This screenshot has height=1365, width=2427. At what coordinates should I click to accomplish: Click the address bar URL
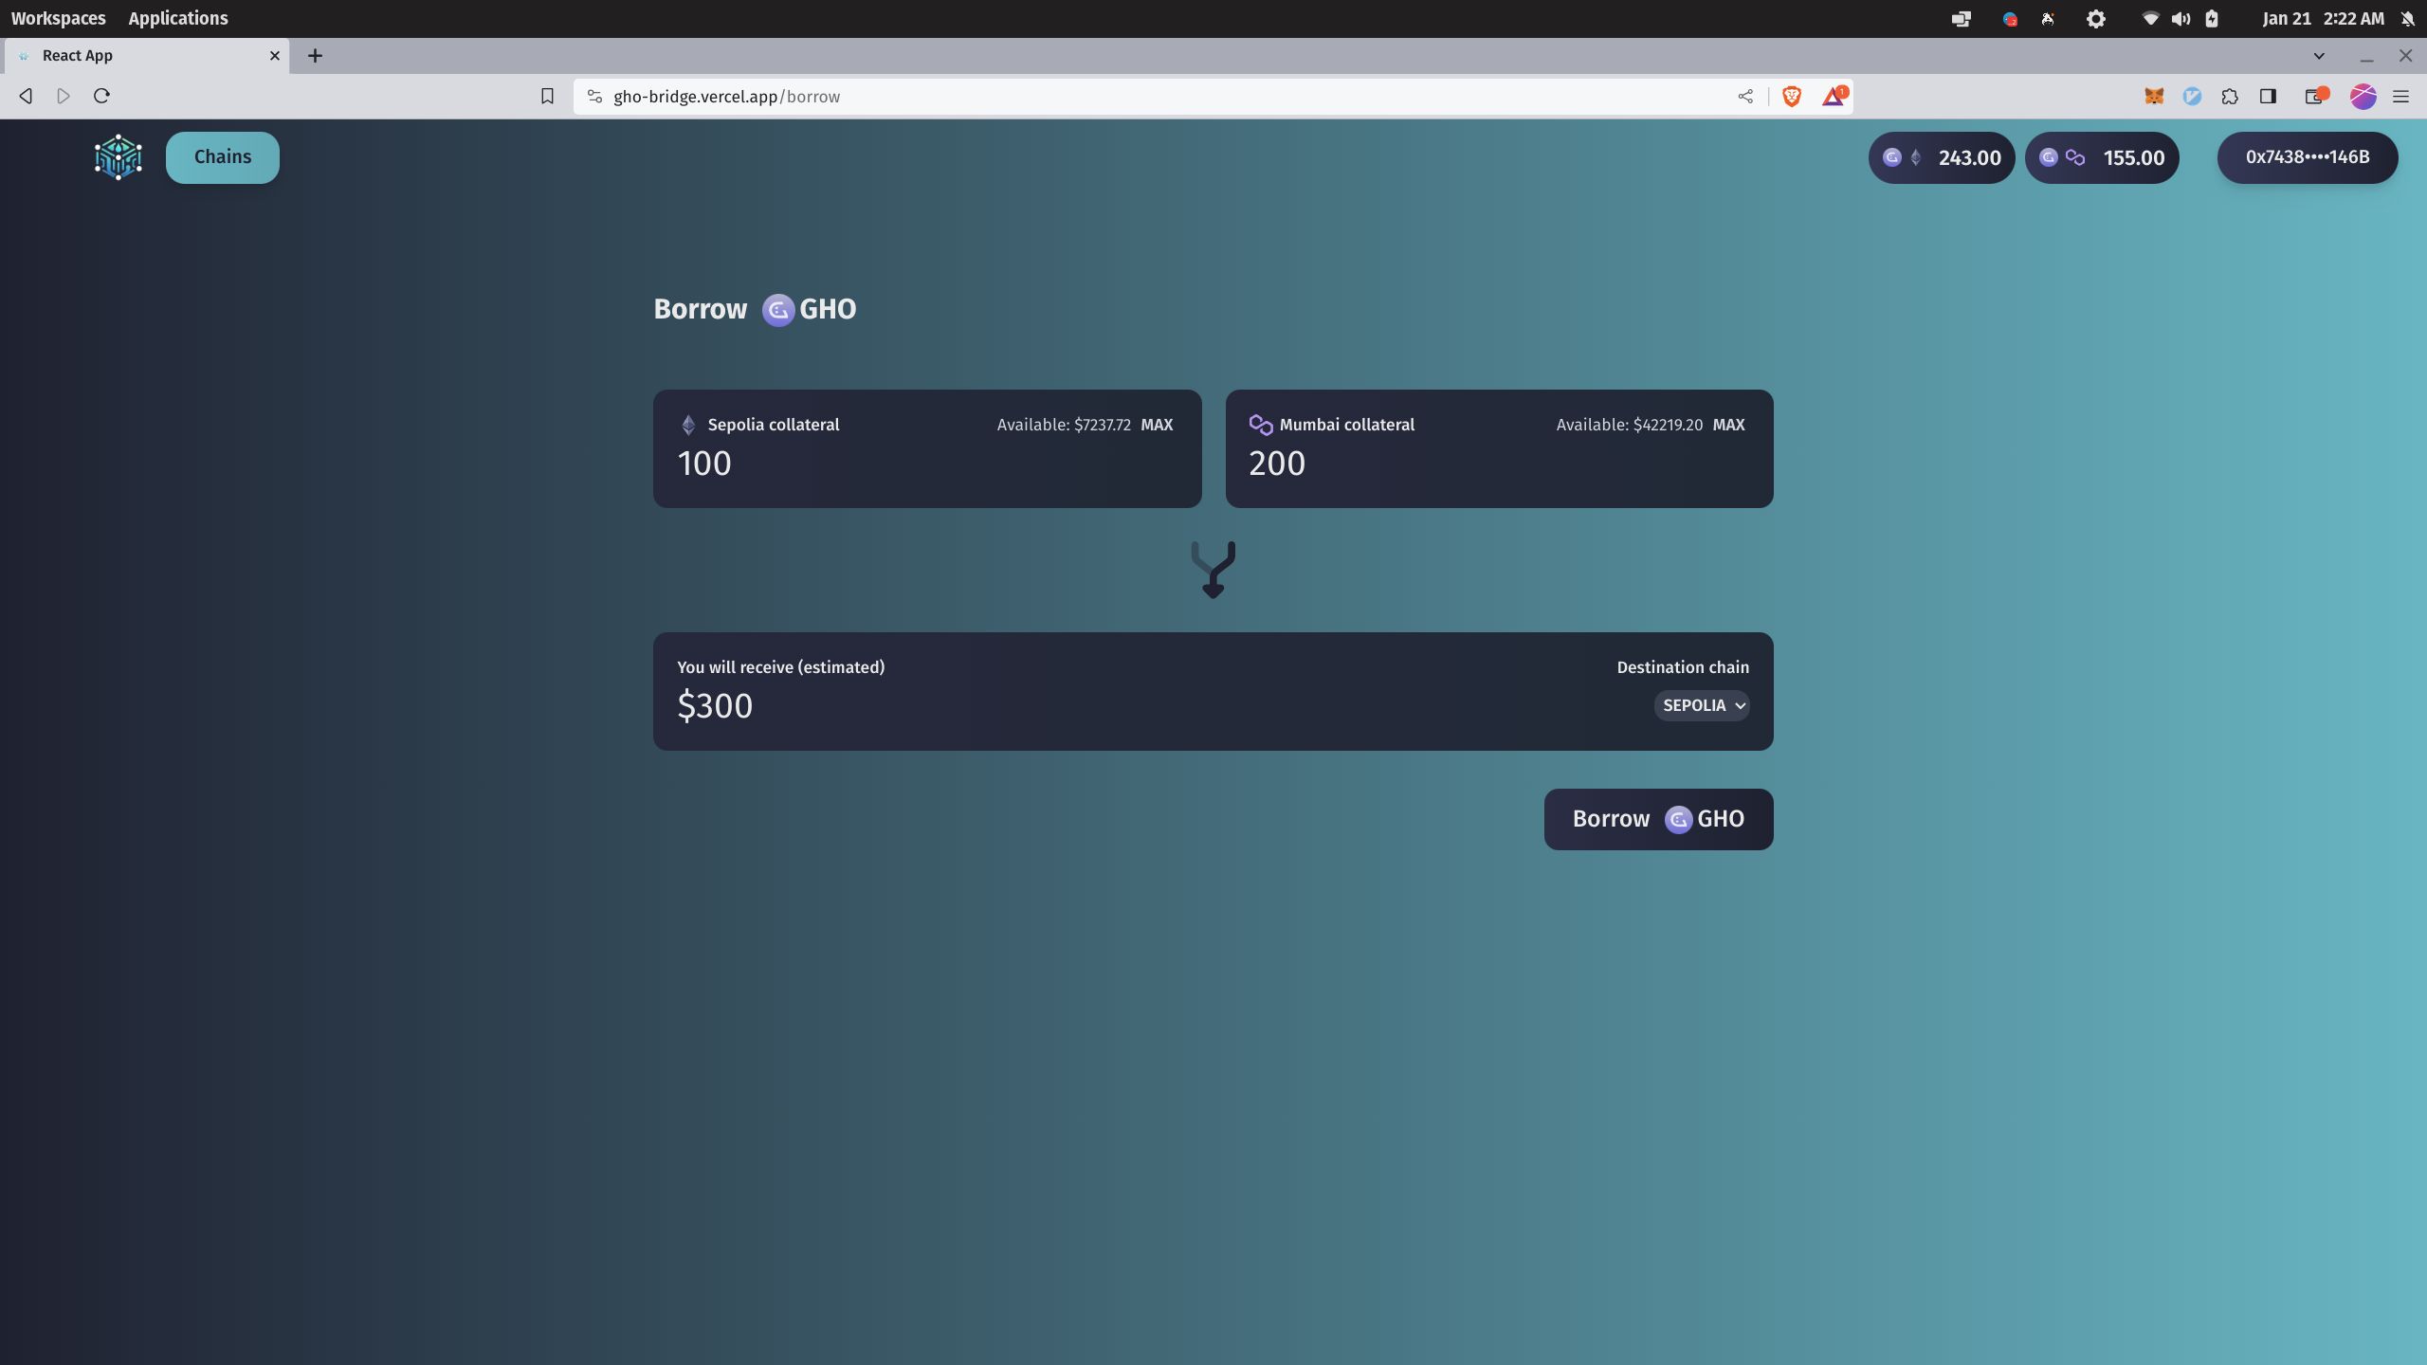coord(726,96)
